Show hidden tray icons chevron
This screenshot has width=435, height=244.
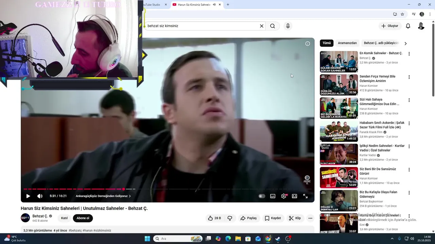tap(392, 239)
